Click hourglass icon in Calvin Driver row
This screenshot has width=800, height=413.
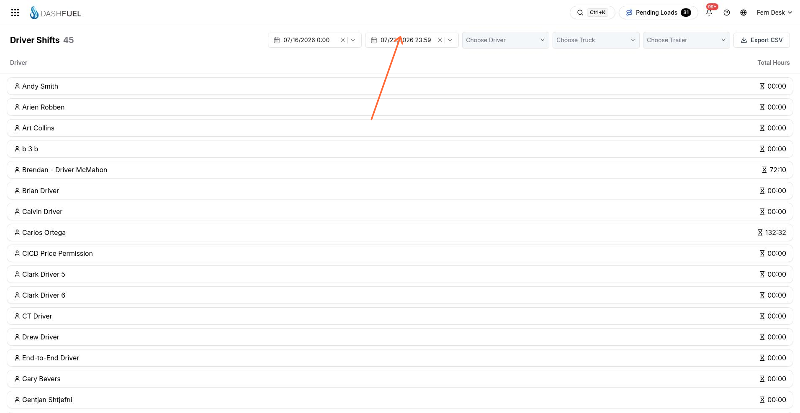762,212
